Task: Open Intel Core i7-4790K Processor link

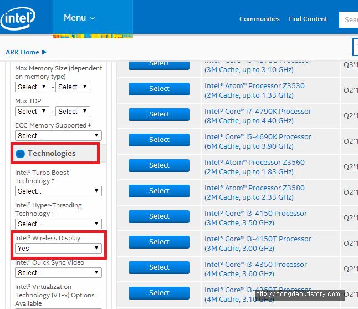Action: pos(258,116)
